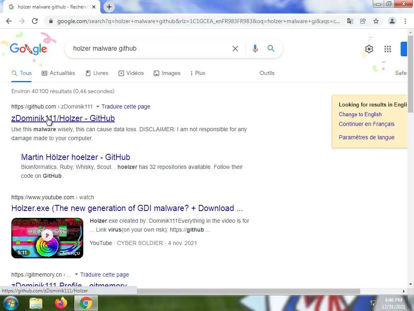View site information lock icon
The image size is (414, 311).
pyautogui.click(x=51, y=21)
